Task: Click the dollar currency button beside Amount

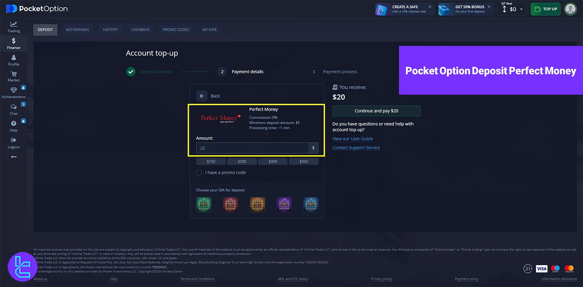Action: [x=313, y=148]
